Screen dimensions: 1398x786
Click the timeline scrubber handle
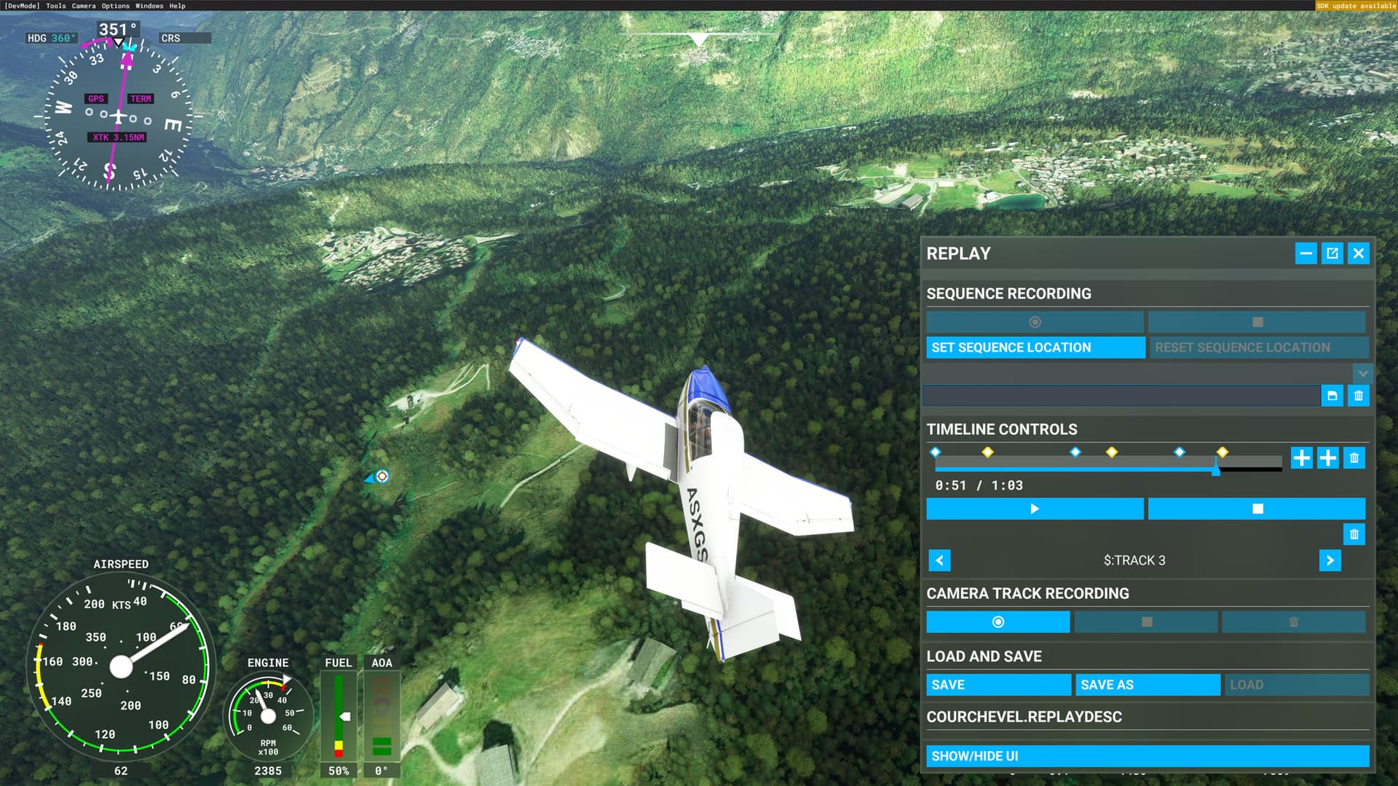click(x=1216, y=469)
